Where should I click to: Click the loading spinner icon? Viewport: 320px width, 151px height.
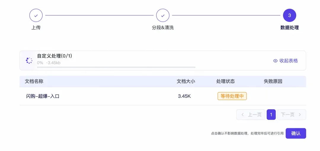pos(29,60)
